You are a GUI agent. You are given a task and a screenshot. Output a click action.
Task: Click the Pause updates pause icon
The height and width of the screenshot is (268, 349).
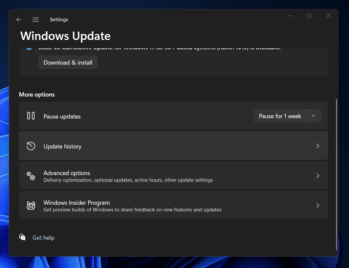pos(31,116)
